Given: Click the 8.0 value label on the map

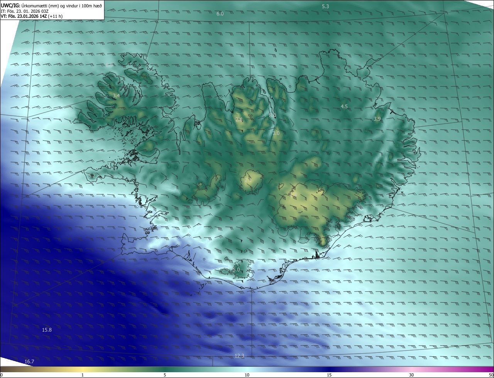Looking at the screenshot, I should pos(272,116).
